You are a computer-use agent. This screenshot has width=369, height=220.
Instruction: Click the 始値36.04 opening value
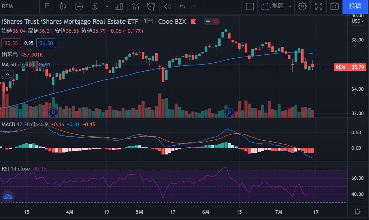point(14,31)
